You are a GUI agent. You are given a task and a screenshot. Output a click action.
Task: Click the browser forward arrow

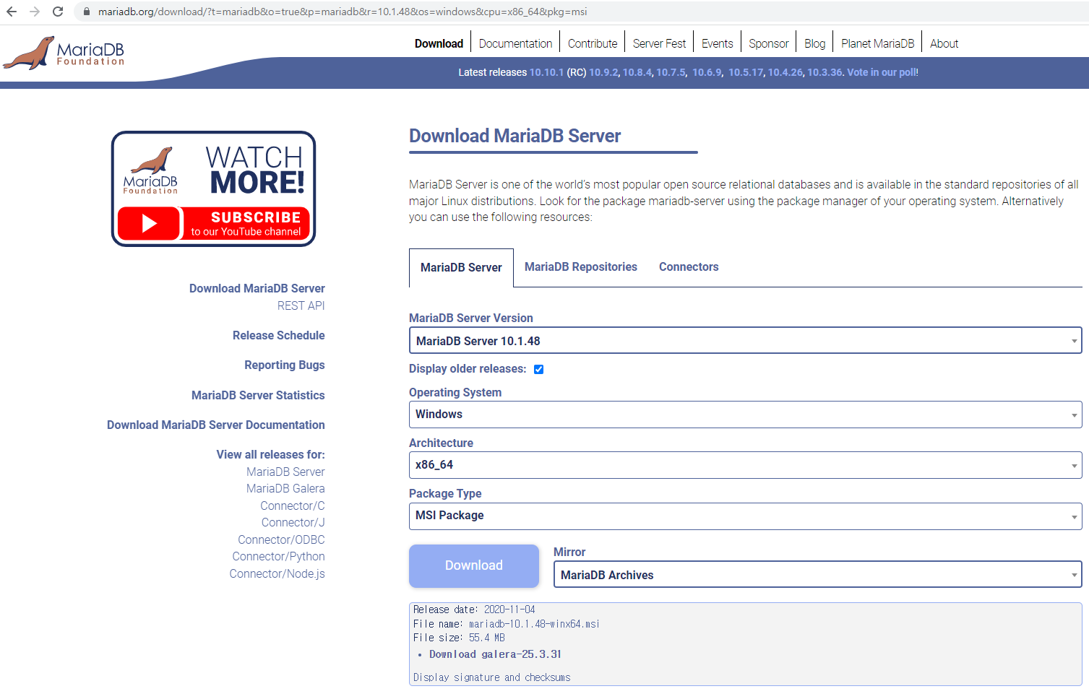(35, 12)
